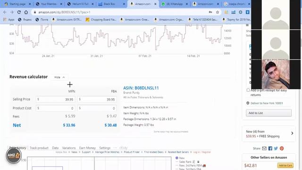Expand the New (4) from offers chevron
The image size is (302, 170).
pos(292,133)
